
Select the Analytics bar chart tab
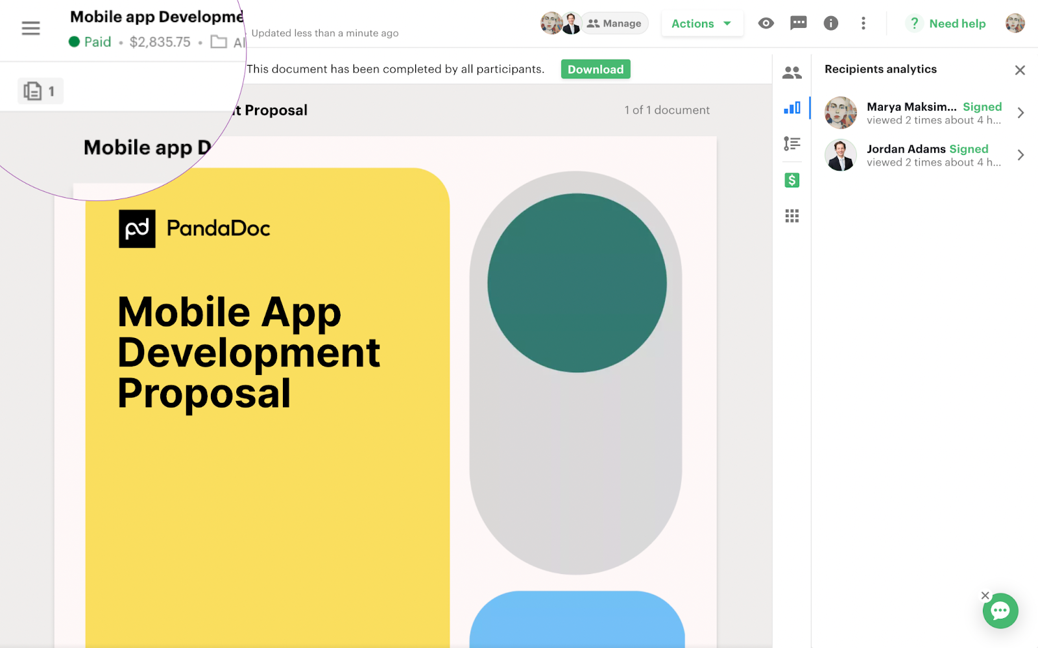pyautogui.click(x=792, y=108)
